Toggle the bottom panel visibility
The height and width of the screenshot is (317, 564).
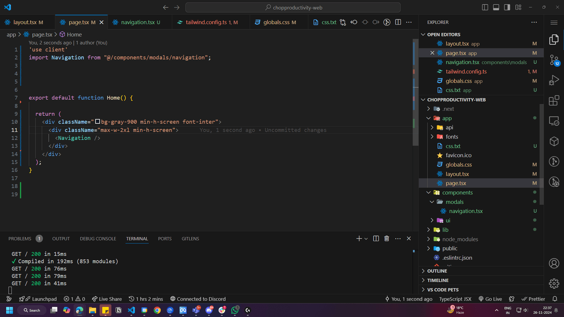click(x=496, y=7)
